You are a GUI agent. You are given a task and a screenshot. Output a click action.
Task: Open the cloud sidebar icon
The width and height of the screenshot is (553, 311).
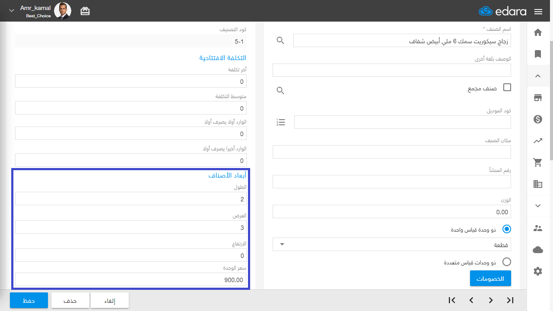(538, 250)
